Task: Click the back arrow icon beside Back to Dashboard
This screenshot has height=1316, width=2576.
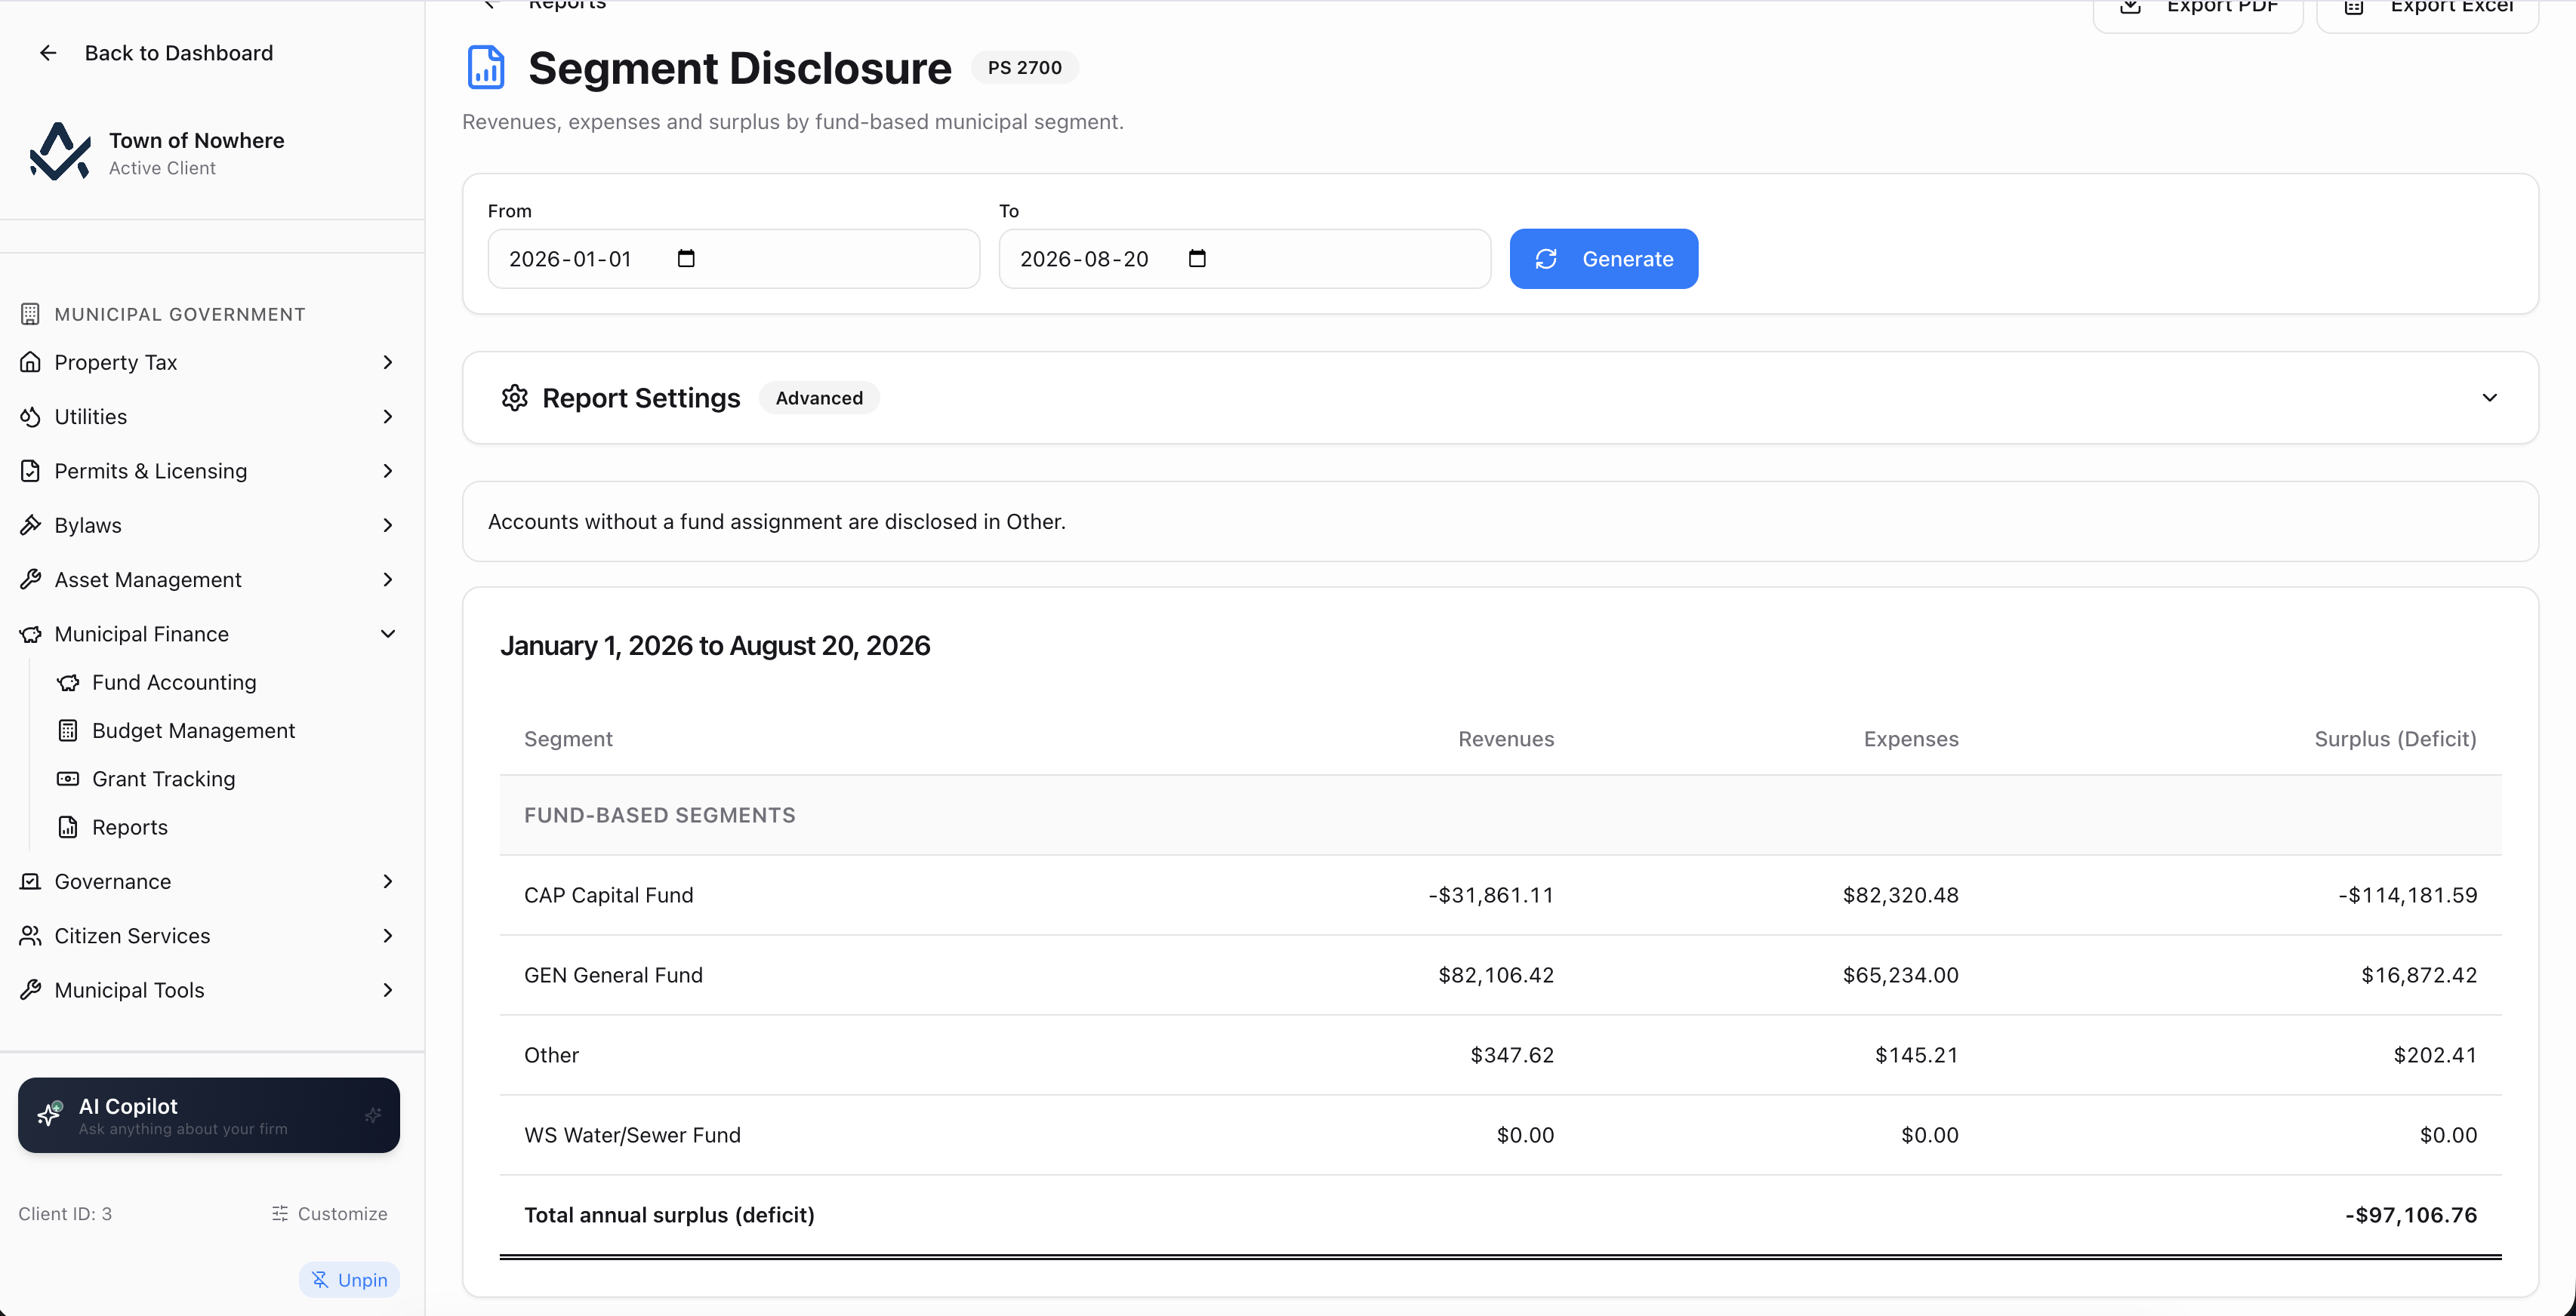Action: (48, 53)
